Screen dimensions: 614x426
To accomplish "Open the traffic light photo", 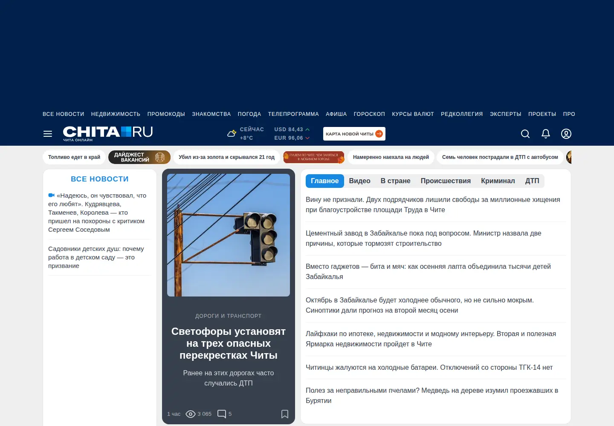I will [229, 235].
